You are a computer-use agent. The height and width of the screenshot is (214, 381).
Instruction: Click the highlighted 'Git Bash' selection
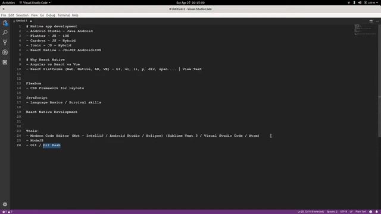pyautogui.click(x=52, y=145)
